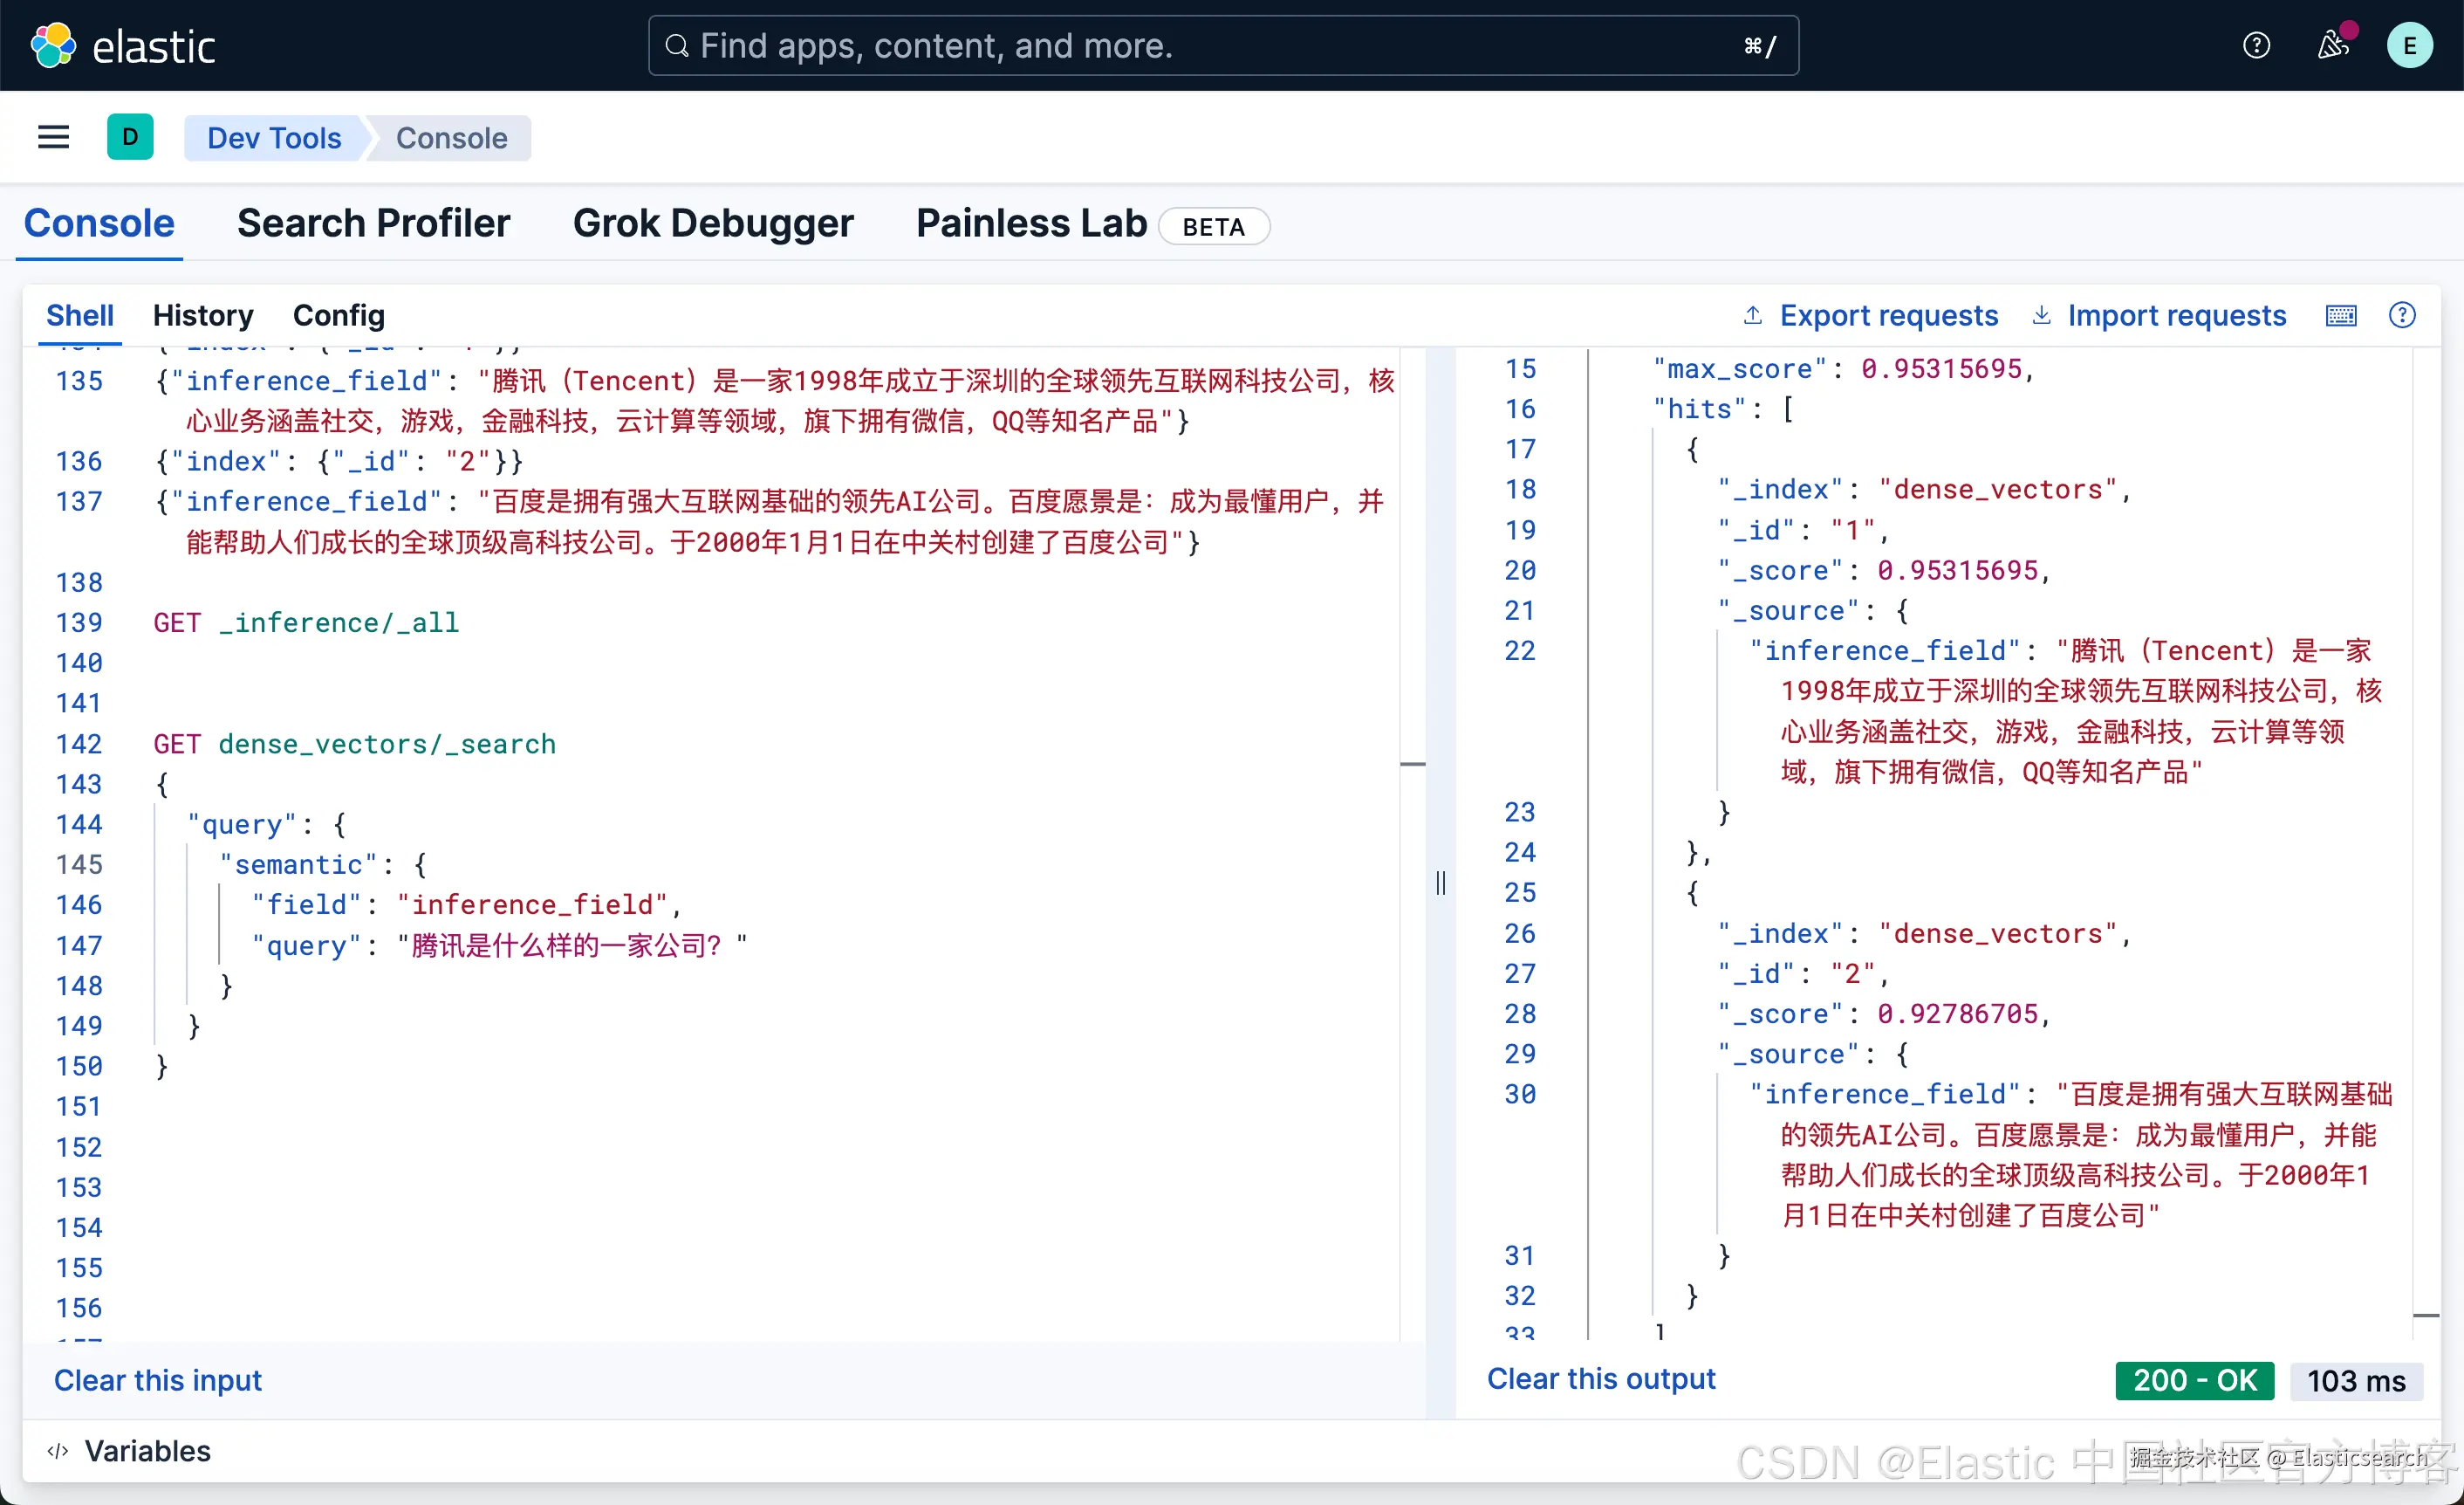Open the hamburger navigation menu
2464x1505 pixels.
point(53,137)
